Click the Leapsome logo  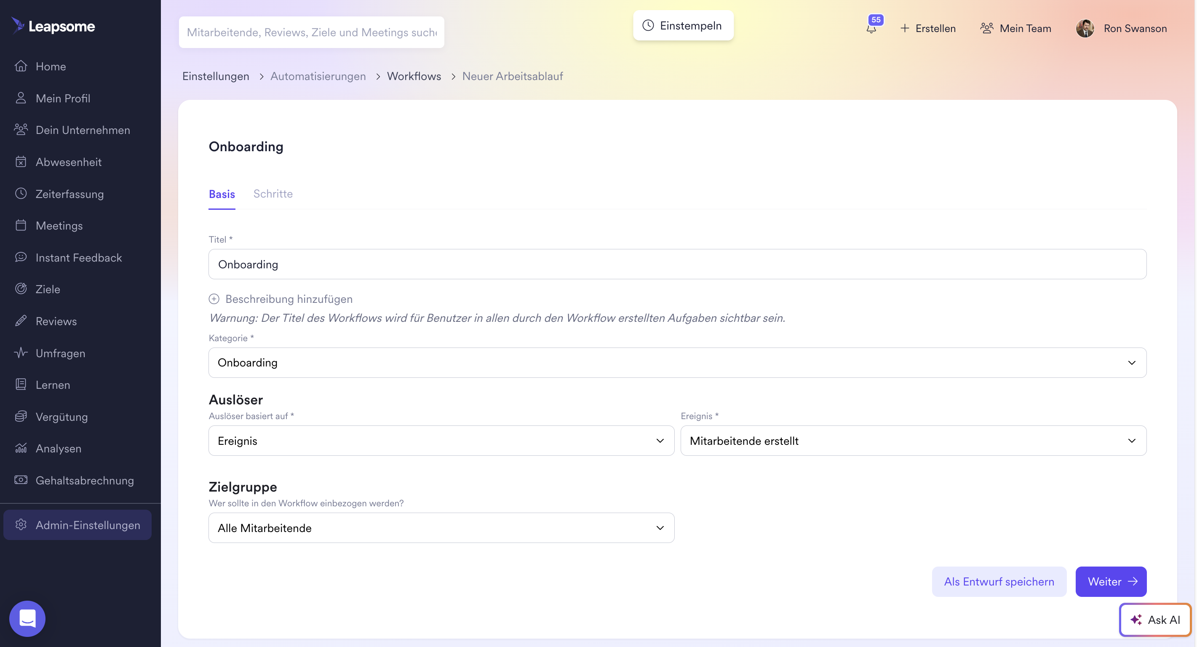(x=53, y=26)
